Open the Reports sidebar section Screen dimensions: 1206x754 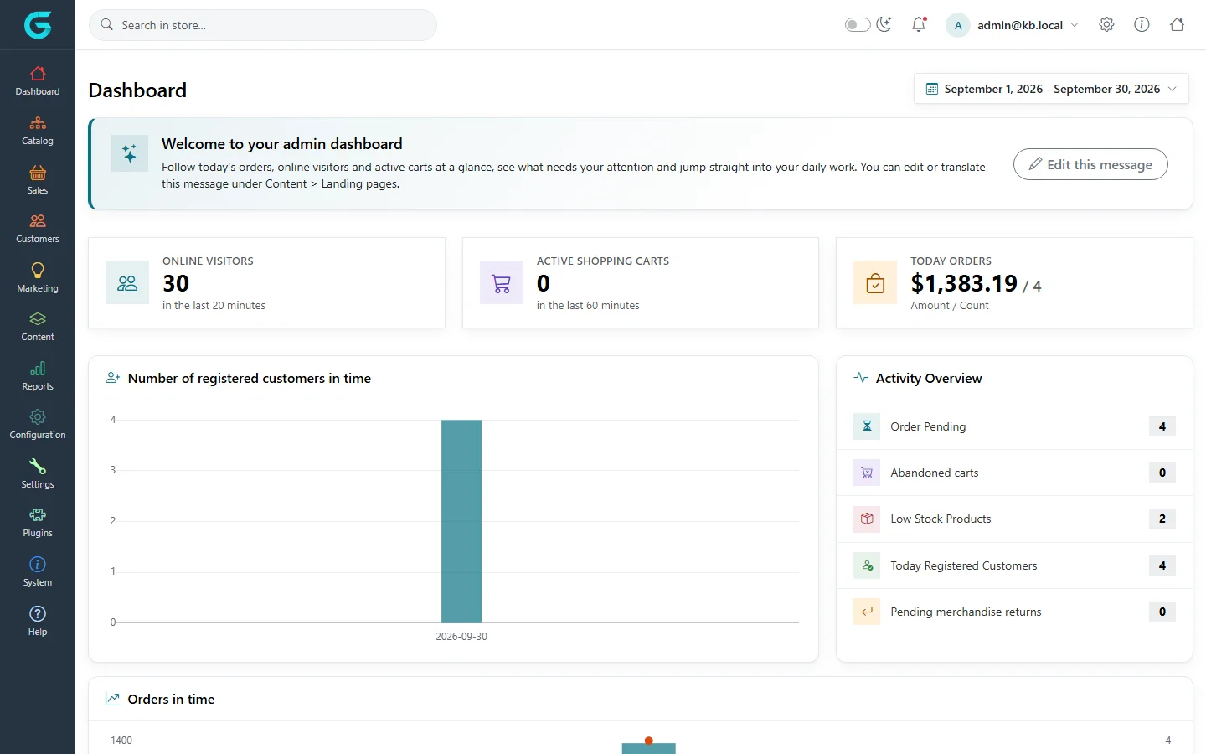click(x=38, y=376)
